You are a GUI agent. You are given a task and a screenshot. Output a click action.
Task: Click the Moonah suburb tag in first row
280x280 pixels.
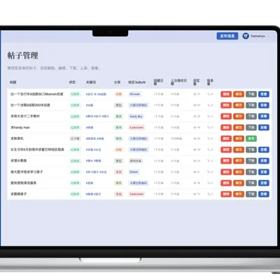134,94
